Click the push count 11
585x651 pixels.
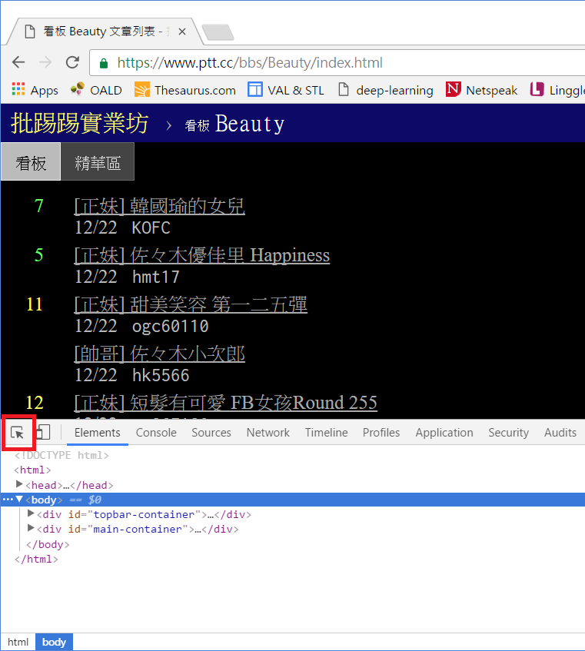[x=35, y=304]
